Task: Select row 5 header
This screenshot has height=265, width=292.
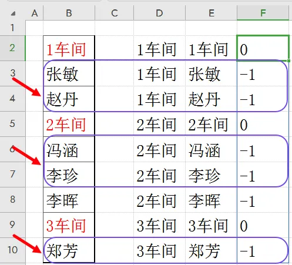Action: (12, 124)
